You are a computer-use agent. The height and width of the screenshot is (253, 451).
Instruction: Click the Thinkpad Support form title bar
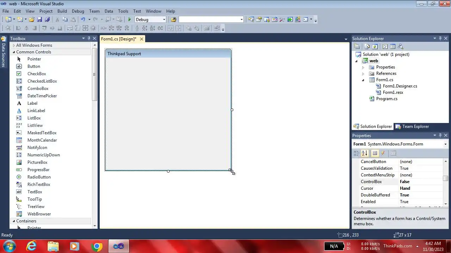click(168, 54)
